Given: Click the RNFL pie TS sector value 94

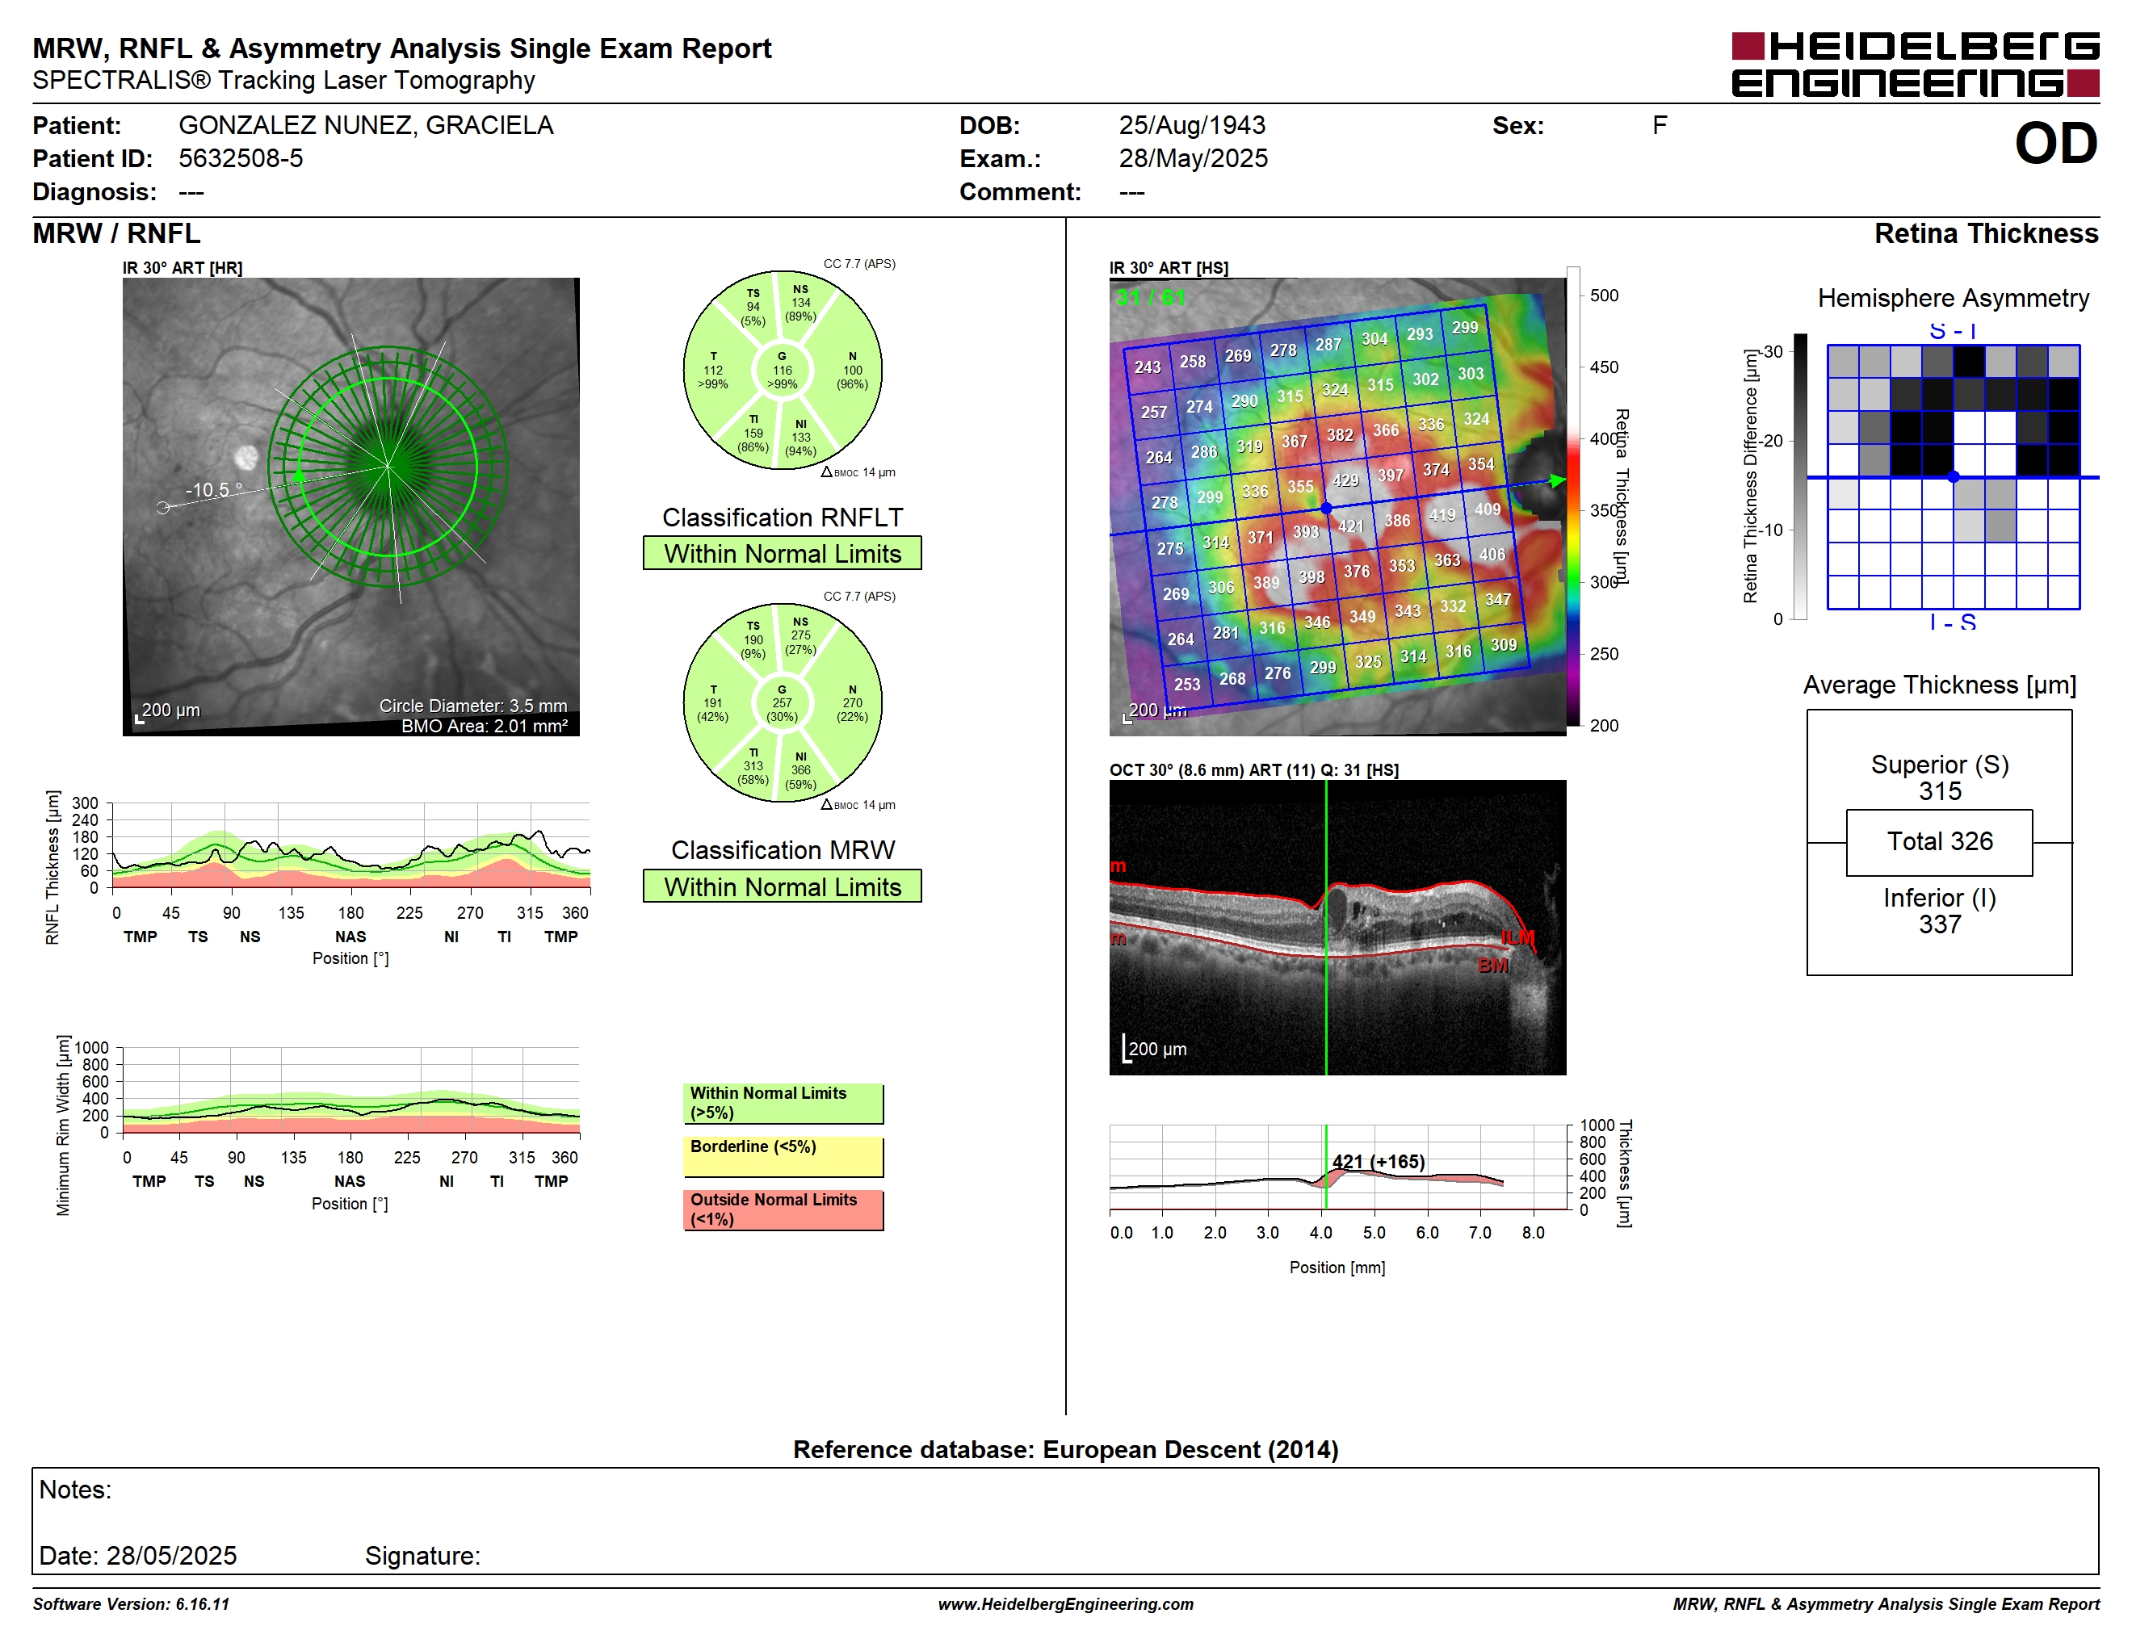Looking at the screenshot, I should 753,306.
